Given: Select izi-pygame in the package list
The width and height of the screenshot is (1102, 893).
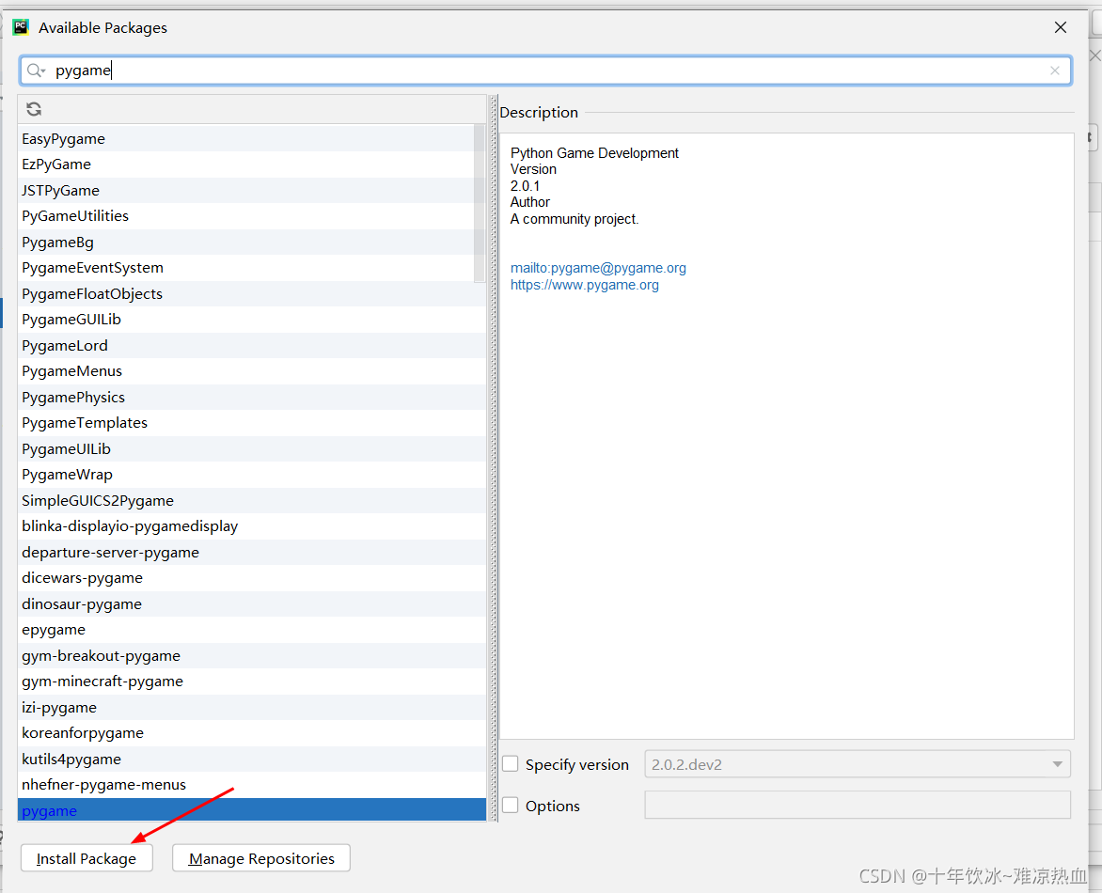Looking at the screenshot, I should coord(252,707).
